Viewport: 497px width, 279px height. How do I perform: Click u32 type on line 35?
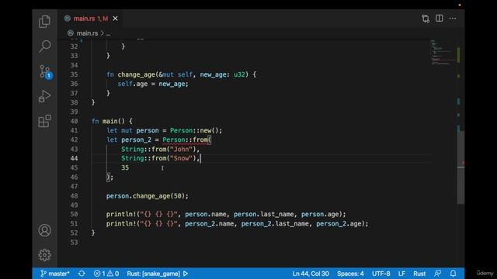[239, 74]
